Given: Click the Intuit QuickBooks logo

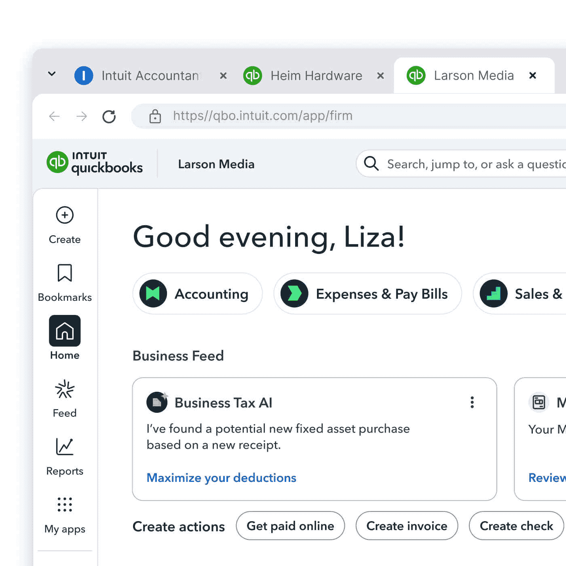Looking at the screenshot, I should 95,163.
